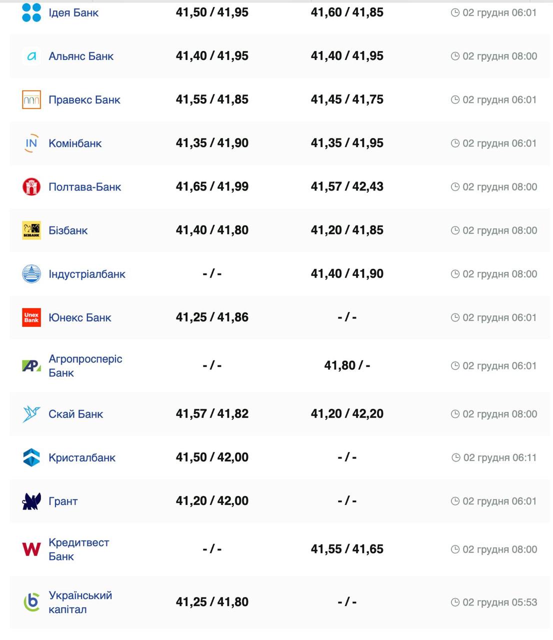Click the Грант griffin logo
Image resolution: width=553 pixels, height=640 pixels.
tap(31, 500)
